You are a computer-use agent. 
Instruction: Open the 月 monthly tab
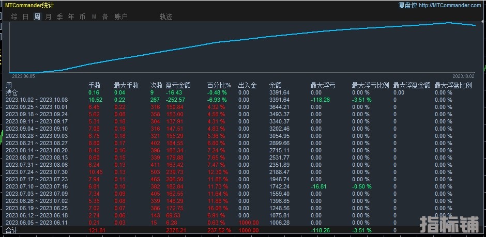coord(49,17)
